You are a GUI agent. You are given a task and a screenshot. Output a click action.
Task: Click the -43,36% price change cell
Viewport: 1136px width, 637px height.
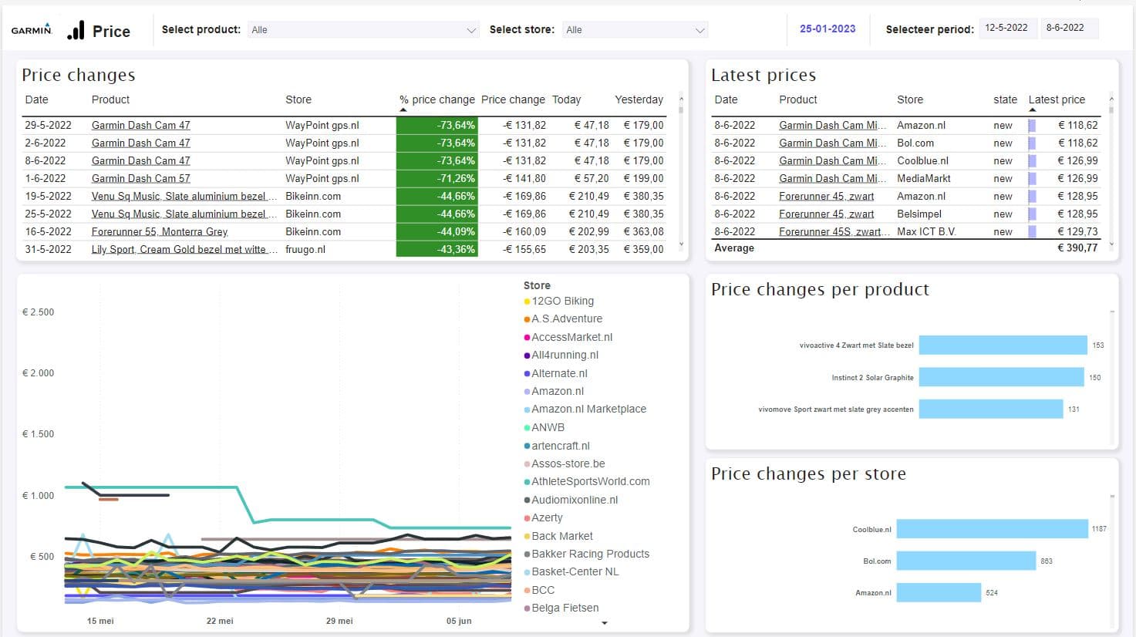click(437, 249)
